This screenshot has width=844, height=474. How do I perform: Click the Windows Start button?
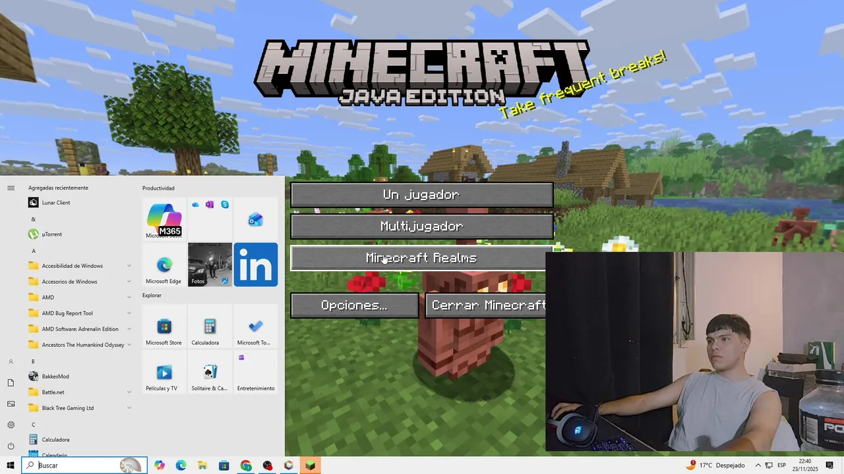click(11, 465)
